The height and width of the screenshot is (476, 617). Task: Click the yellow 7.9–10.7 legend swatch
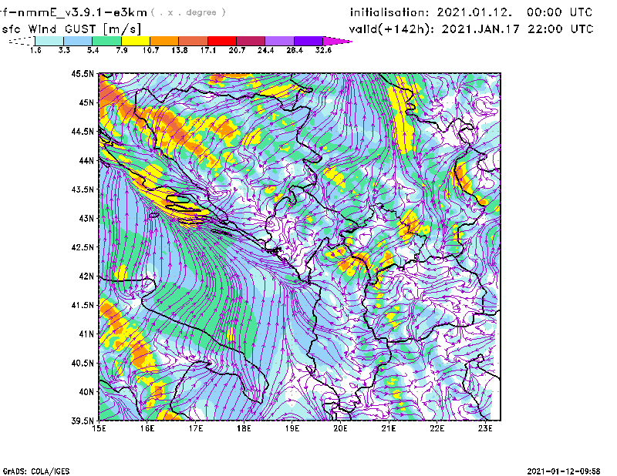pyautogui.click(x=136, y=41)
